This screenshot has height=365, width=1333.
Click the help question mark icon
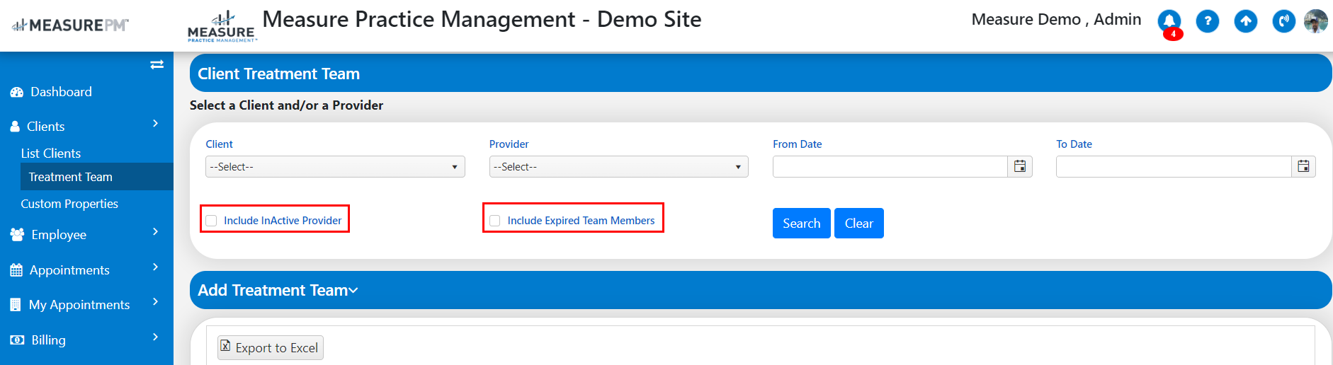pos(1208,21)
